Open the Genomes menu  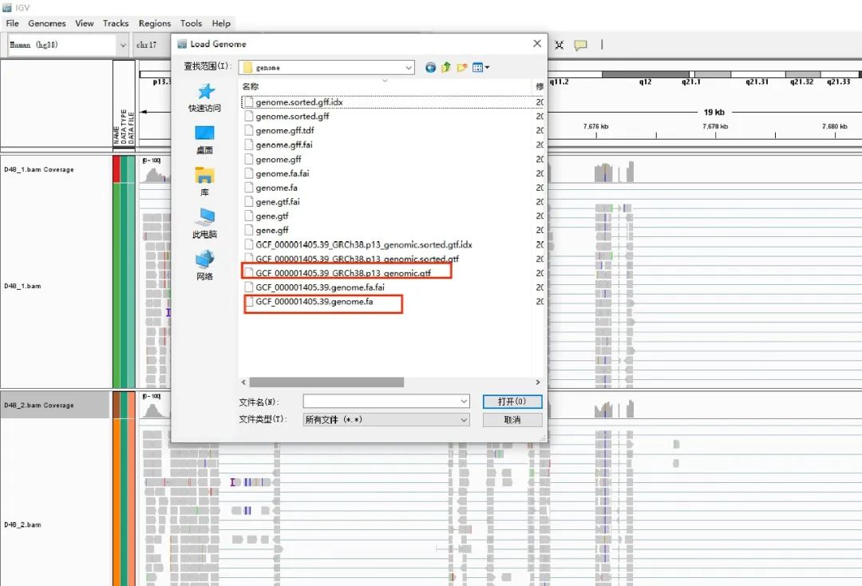coord(47,23)
